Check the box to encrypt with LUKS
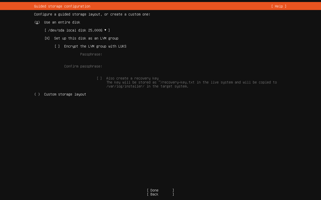The image size is (321, 200). [57, 46]
